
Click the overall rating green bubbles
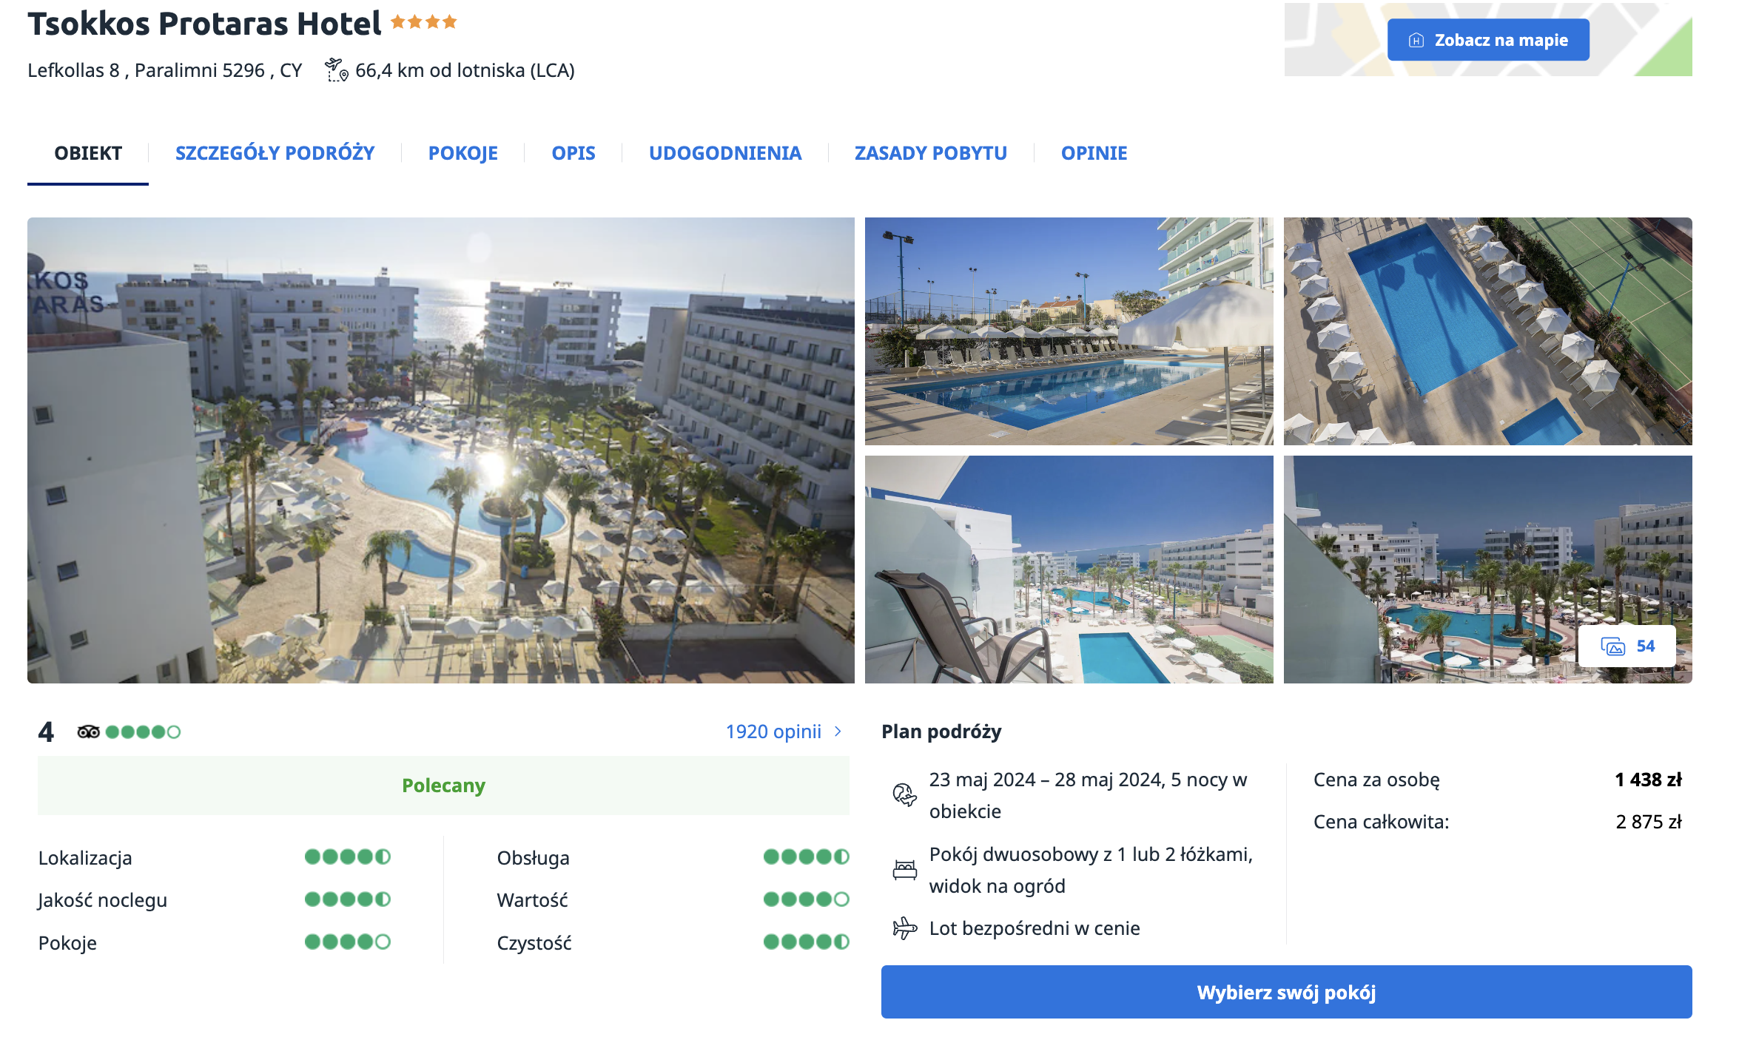pyautogui.click(x=143, y=732)
